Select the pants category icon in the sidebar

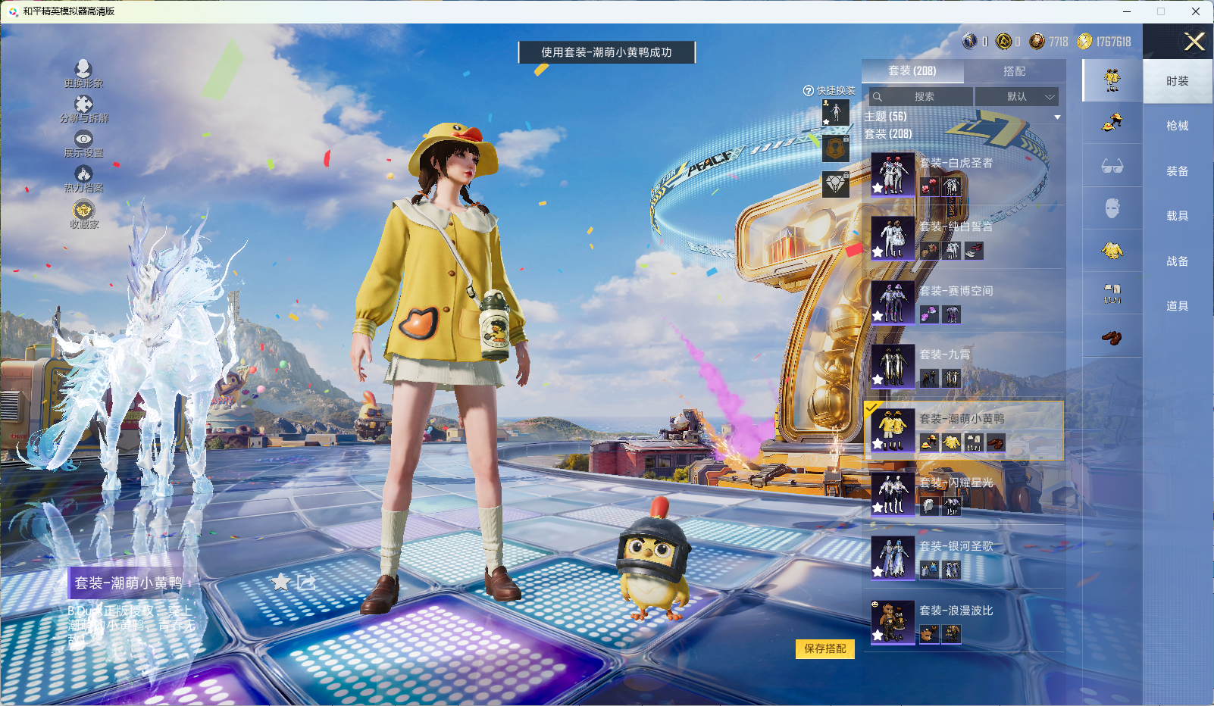coord(1112,293)
